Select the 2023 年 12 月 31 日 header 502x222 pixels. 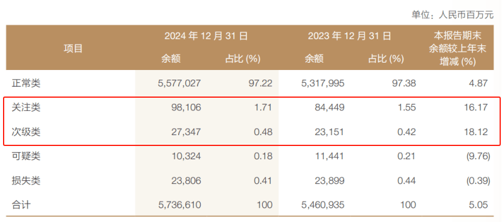[350, 36]
